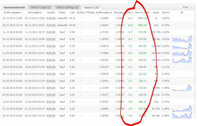Sort by the Symbol column header
The image size is (197, 126).
(x=51, y=13)
